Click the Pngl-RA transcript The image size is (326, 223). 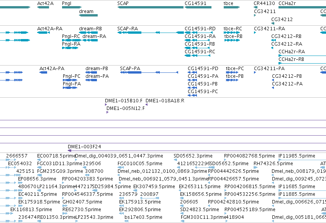[x=70, y=48]
